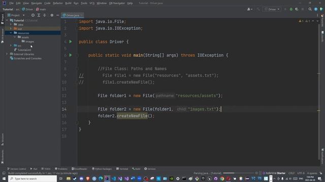Click Tabnine Starter in status bar
Screen dimensions: 325x182
coord(274,173)
